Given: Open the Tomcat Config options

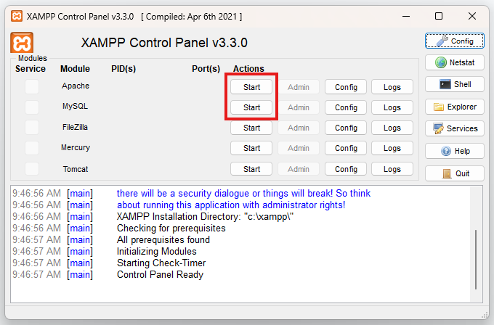Looking at the screenshot, I should coord(346,169).
